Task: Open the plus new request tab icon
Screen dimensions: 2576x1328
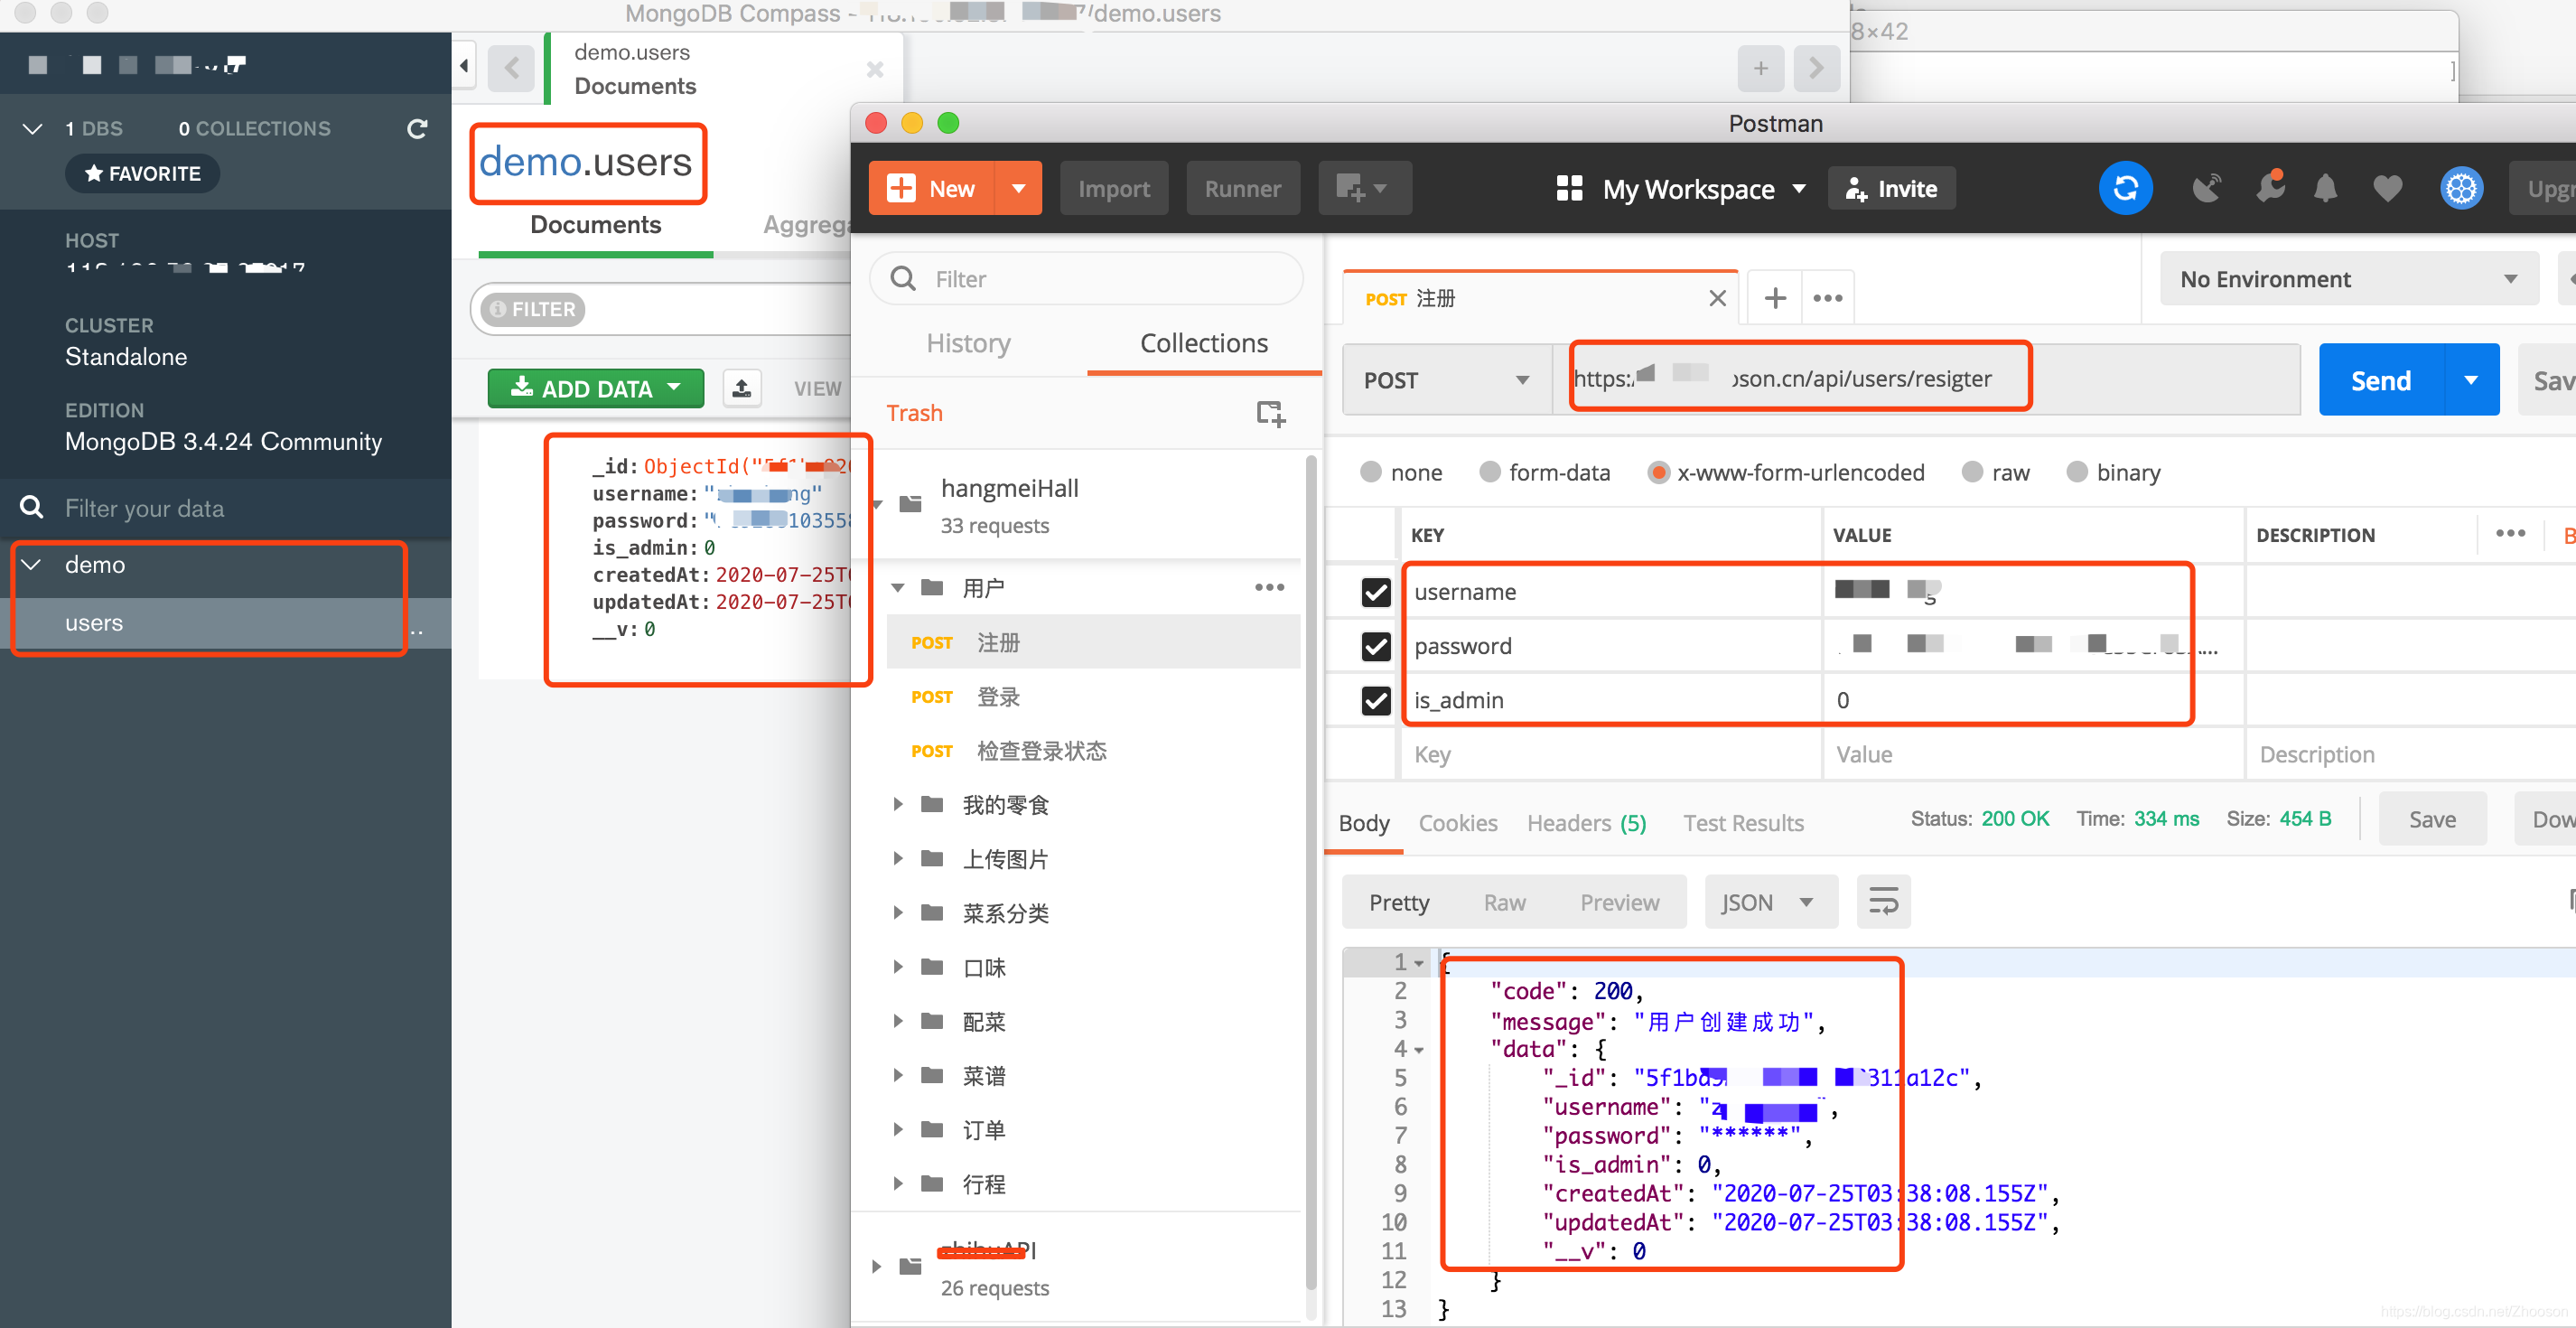Action: pos(1775,298)
